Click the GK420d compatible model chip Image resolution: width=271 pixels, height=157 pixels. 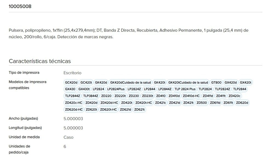point(101,82)
